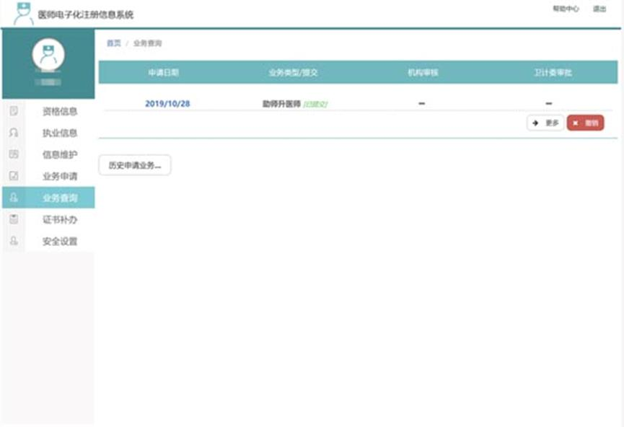This screenshot has height=427, width=624.
Task: Click the user avatar in the sidebar
Action: (x=48, y=55)
